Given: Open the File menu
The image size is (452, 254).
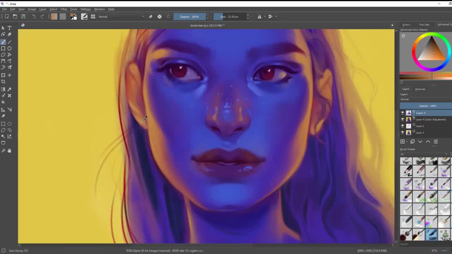Looking at the screenshot, I should pos(5,9).
